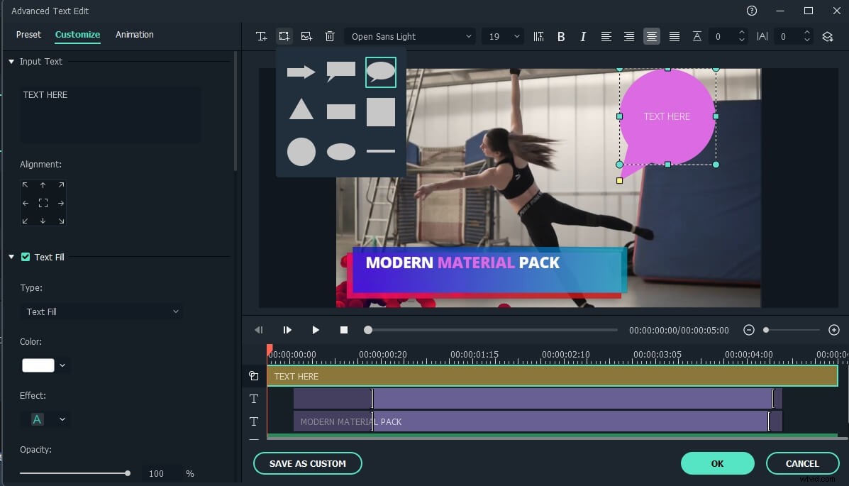Viewport: 849px width, 486px height.
Task: Open the font size 19 dropdown
Action: 502,36
